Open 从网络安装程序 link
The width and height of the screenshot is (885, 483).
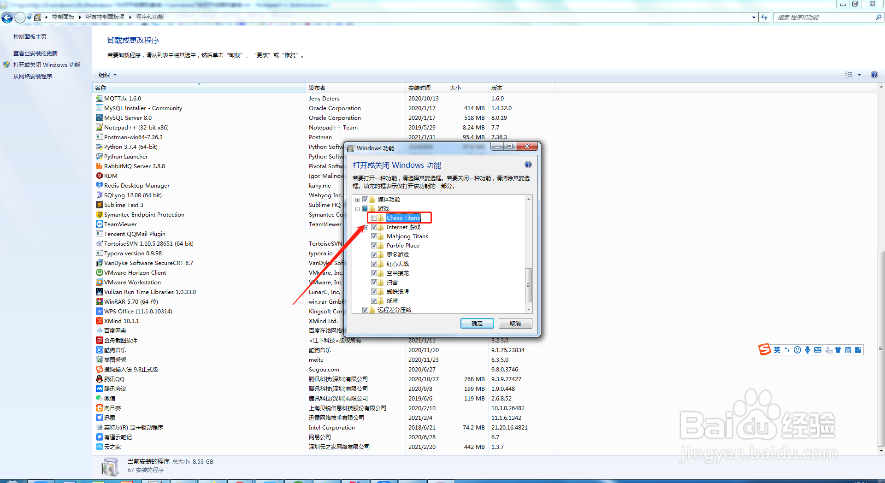point(33,77)
